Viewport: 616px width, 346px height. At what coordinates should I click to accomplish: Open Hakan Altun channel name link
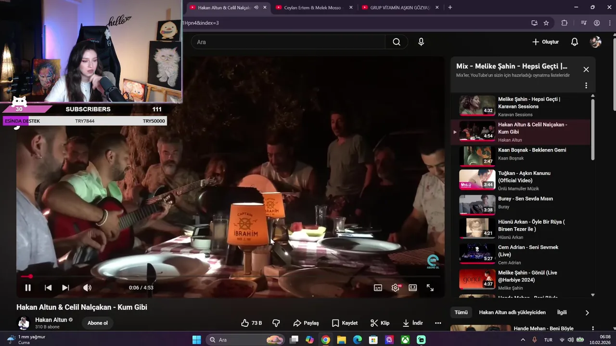[51, 320]
